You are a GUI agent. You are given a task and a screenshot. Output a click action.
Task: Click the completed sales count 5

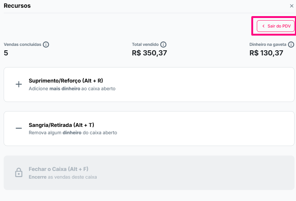[x=6, y=53]
